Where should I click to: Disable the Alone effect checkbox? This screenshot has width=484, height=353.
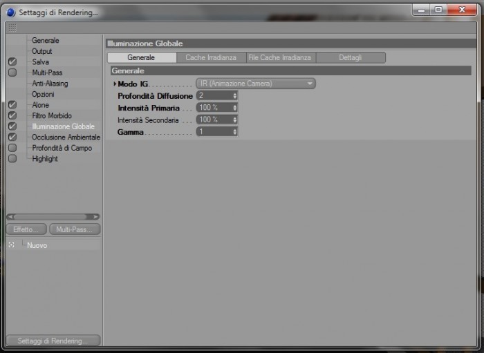click(12, 105)
